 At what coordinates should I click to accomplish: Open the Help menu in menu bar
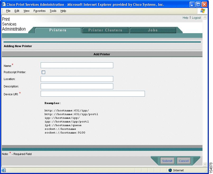coord(63,11)
